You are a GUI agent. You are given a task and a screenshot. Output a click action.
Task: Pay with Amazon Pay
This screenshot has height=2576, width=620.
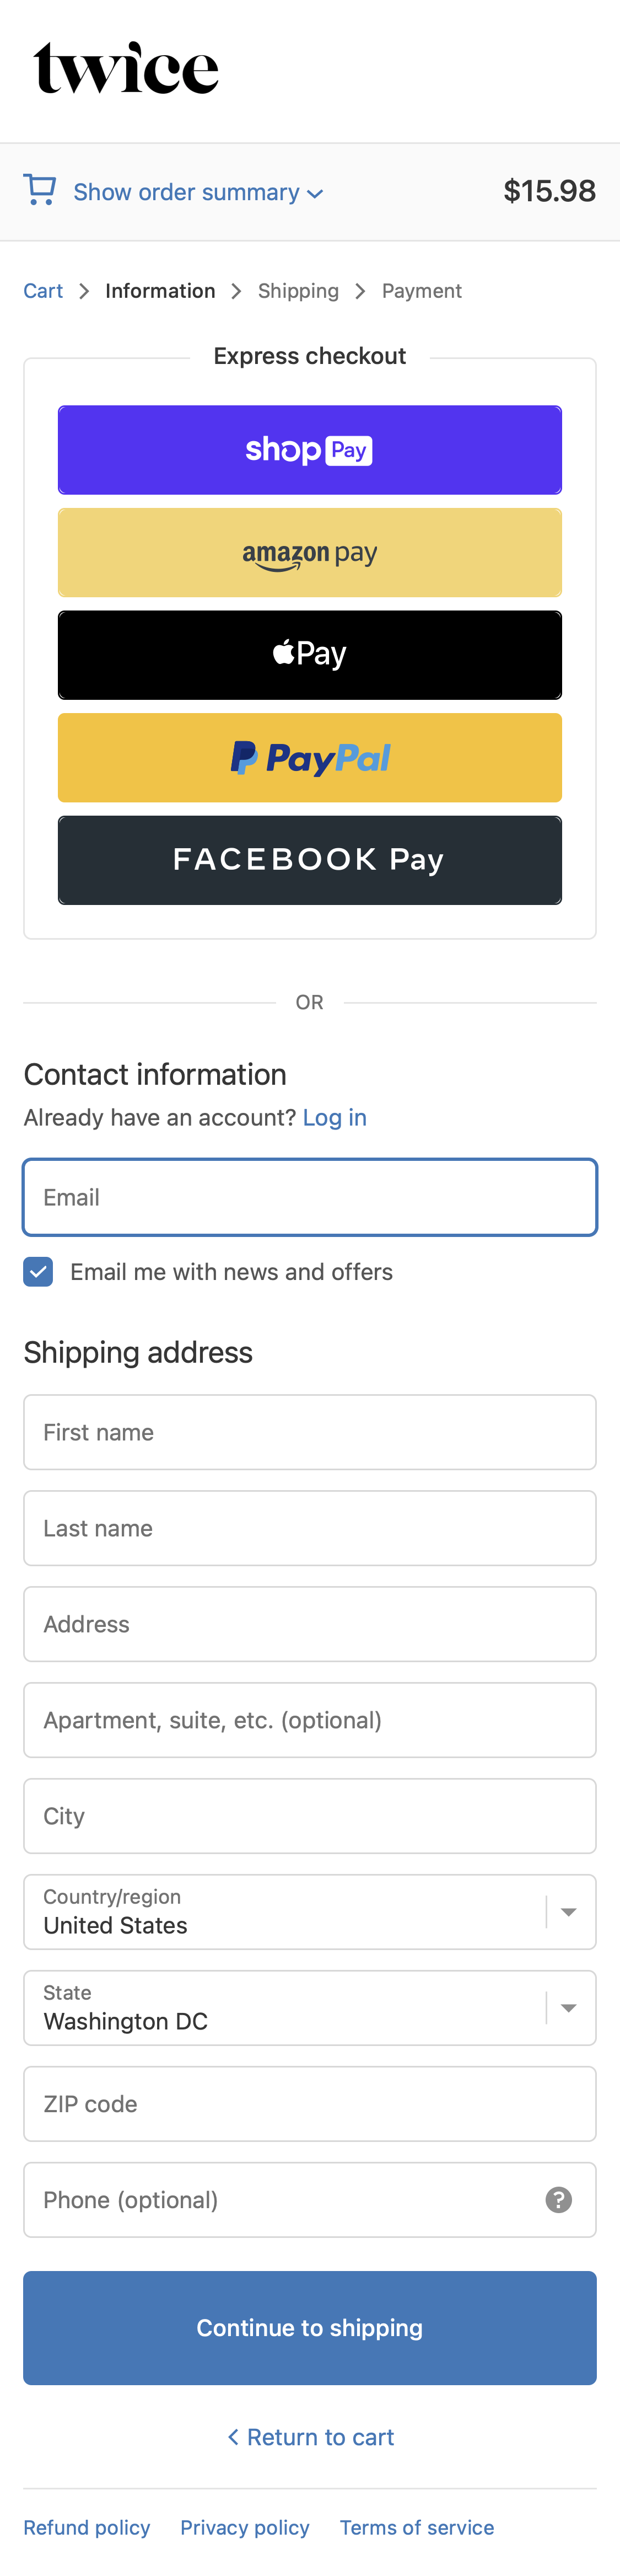point(310,552)
